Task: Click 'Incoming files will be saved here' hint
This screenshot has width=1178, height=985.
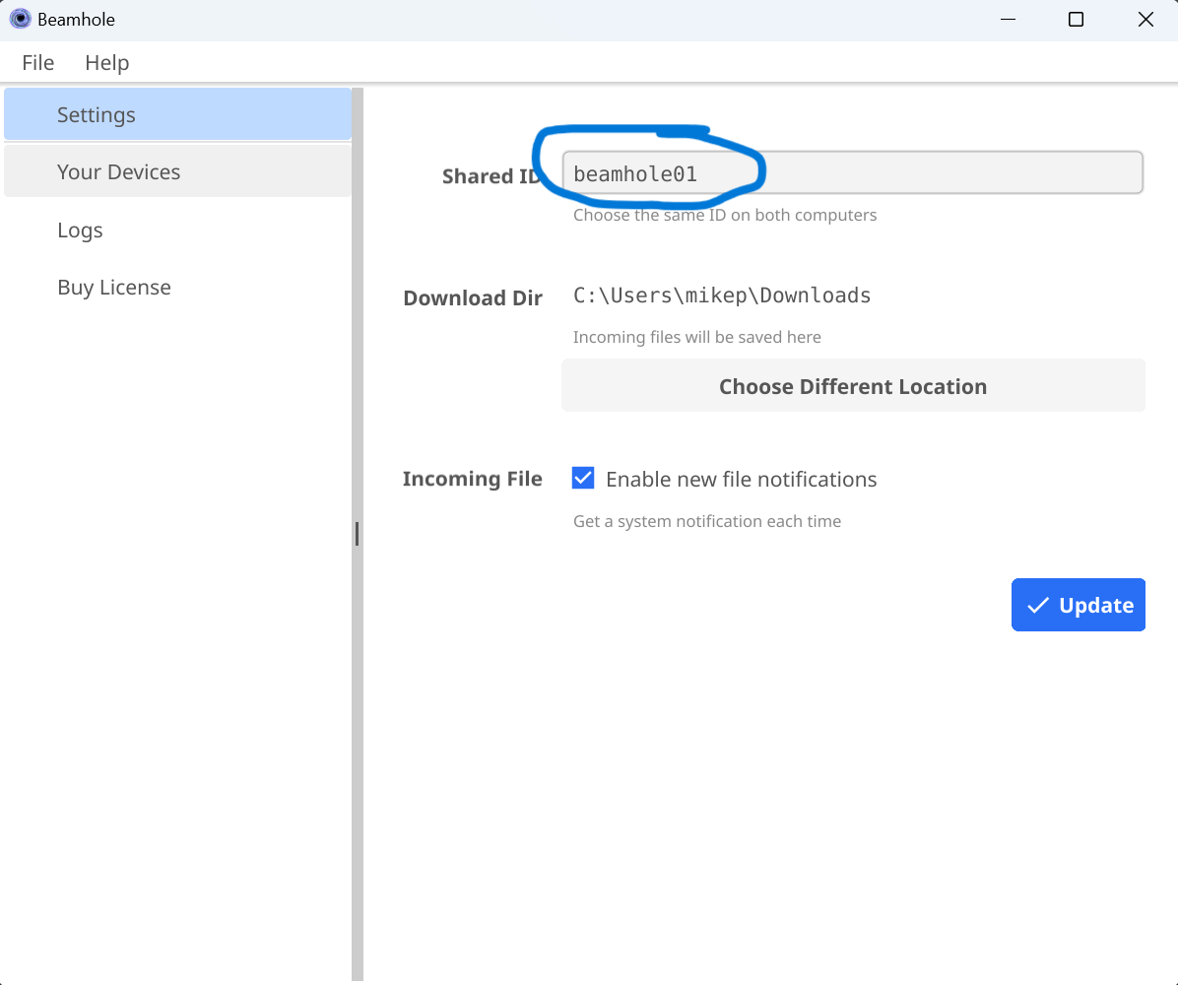Action: (696, 337)
